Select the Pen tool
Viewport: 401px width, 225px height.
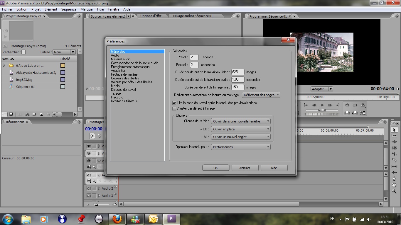(394, 179)
